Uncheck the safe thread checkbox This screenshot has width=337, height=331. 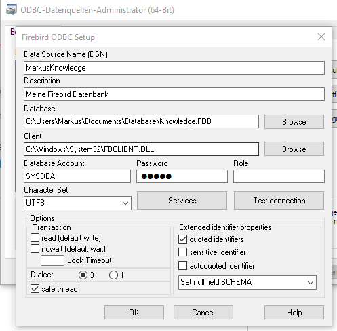(x=35, y=289)
